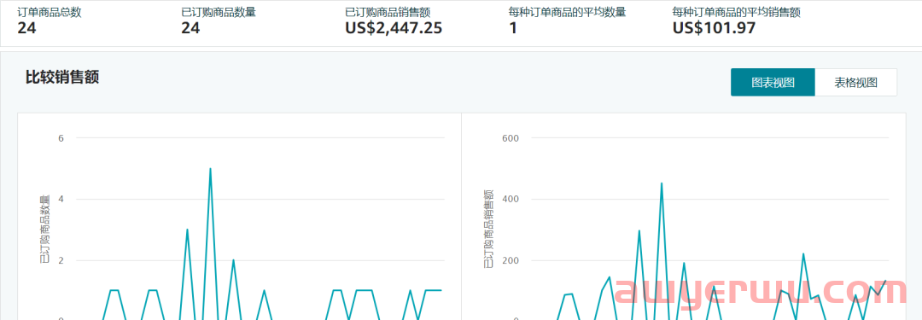This screenshot has height=320, width=922.
Task: Click the axis label 2 on units chart
Action: coord(61,260)
